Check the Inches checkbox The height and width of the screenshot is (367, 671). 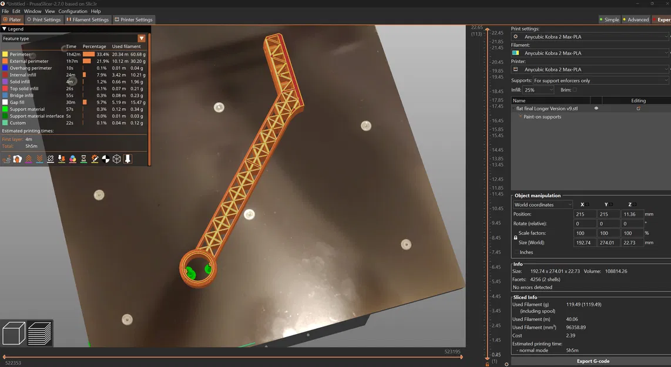point(516,252)
